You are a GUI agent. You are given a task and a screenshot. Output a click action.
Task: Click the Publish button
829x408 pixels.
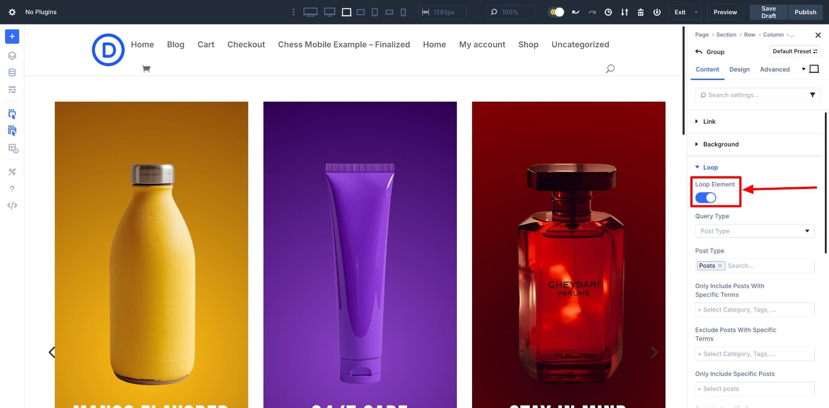pos(805,12)
